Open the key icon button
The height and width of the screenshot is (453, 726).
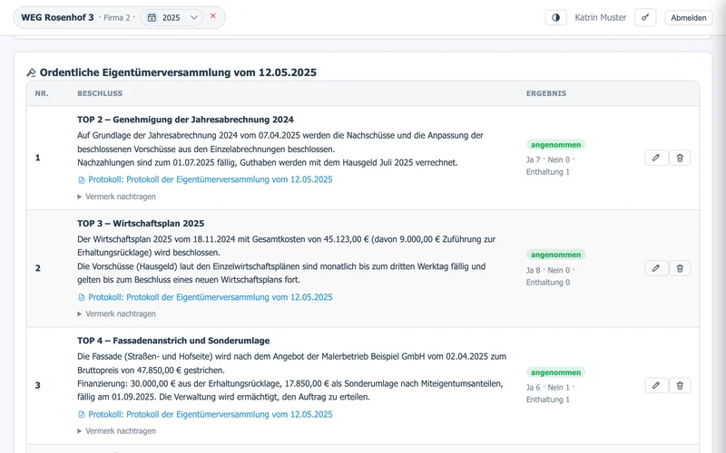click(645, 17)
